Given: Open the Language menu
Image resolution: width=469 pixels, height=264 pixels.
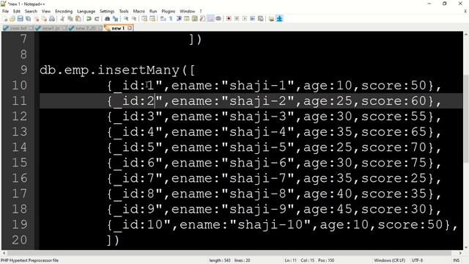Looking at the screenshot, I should pyautogui.click(x=86, y=11).
